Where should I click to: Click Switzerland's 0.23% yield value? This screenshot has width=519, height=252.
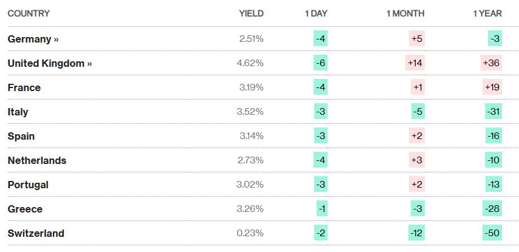pyautogui.click(x=251, y=233)
